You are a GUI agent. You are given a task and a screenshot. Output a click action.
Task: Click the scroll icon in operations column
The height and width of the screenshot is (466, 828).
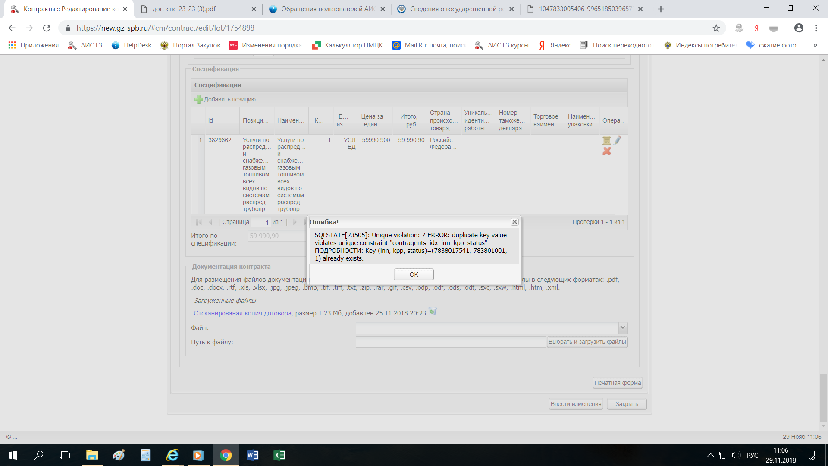[606, 140]
